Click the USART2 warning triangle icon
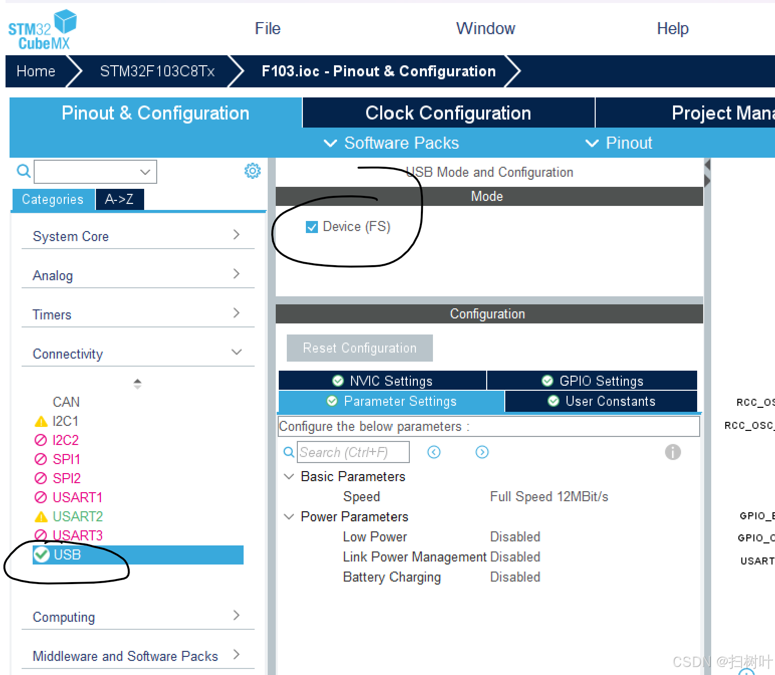The image size is (775, 675). click(41, 517)
